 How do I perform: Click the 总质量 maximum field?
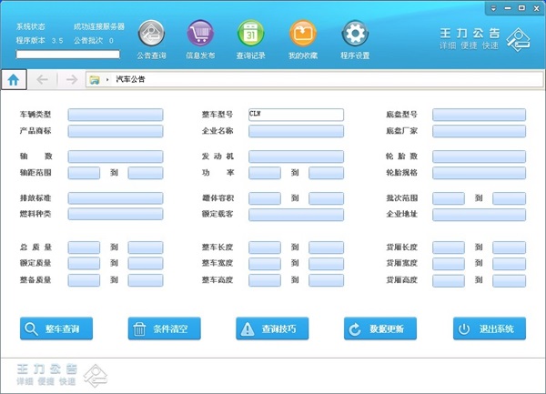146,248
